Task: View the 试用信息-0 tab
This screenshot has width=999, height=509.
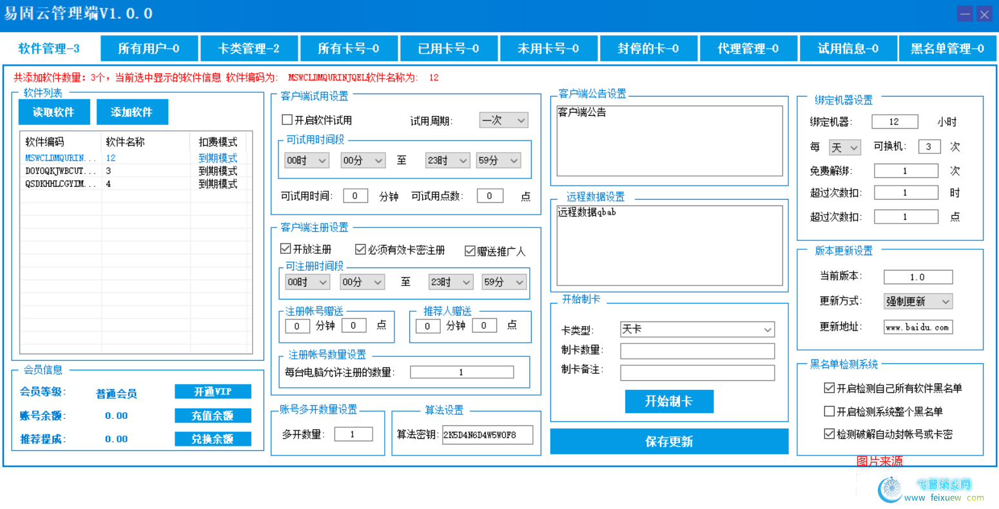Action: (848, 48)
